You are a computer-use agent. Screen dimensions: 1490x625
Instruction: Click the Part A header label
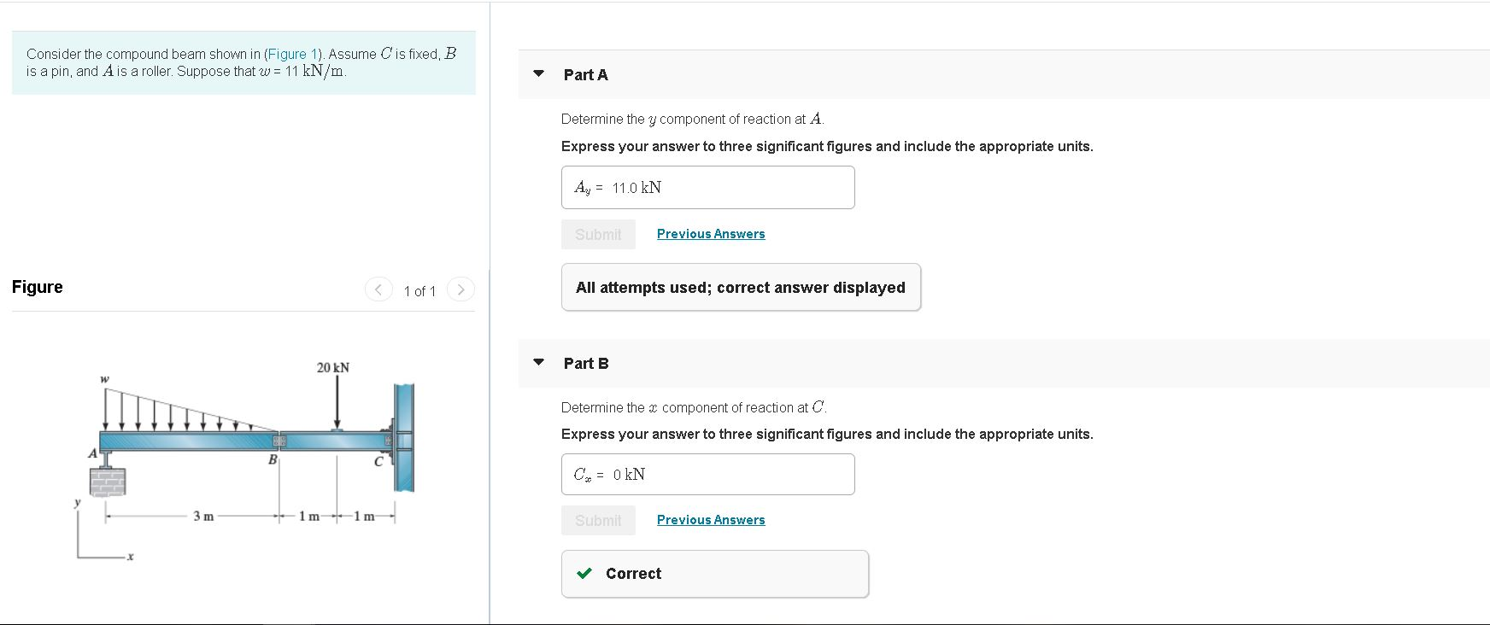[586, 75]
